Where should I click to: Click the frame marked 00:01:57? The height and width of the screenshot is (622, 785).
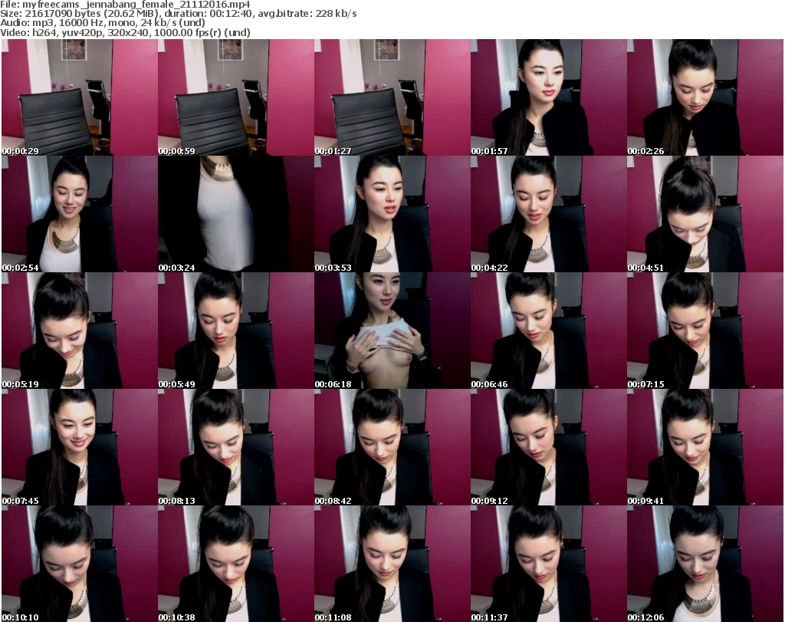click(549, 97)
